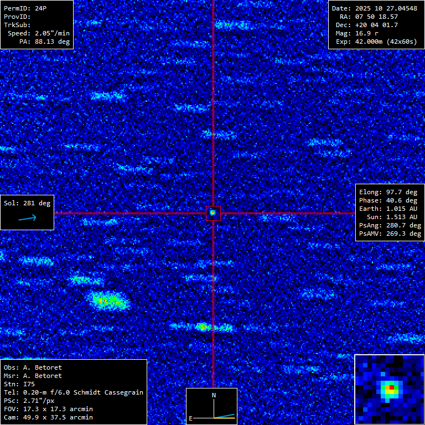Click the Date 2025 10 27.04548 line
This screenshot has width=425, height=425.
coord(375,8)
